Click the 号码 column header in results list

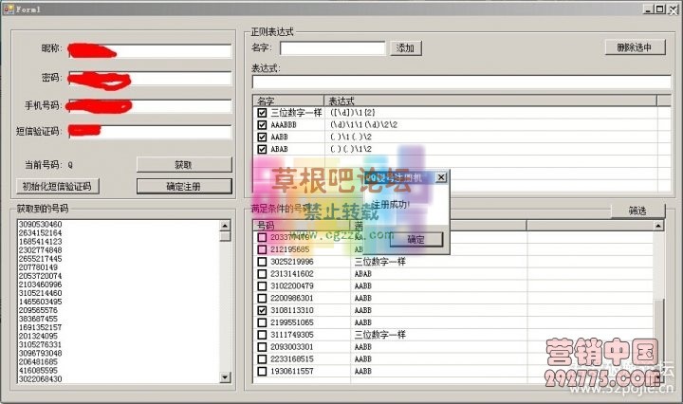coord(302,226)
